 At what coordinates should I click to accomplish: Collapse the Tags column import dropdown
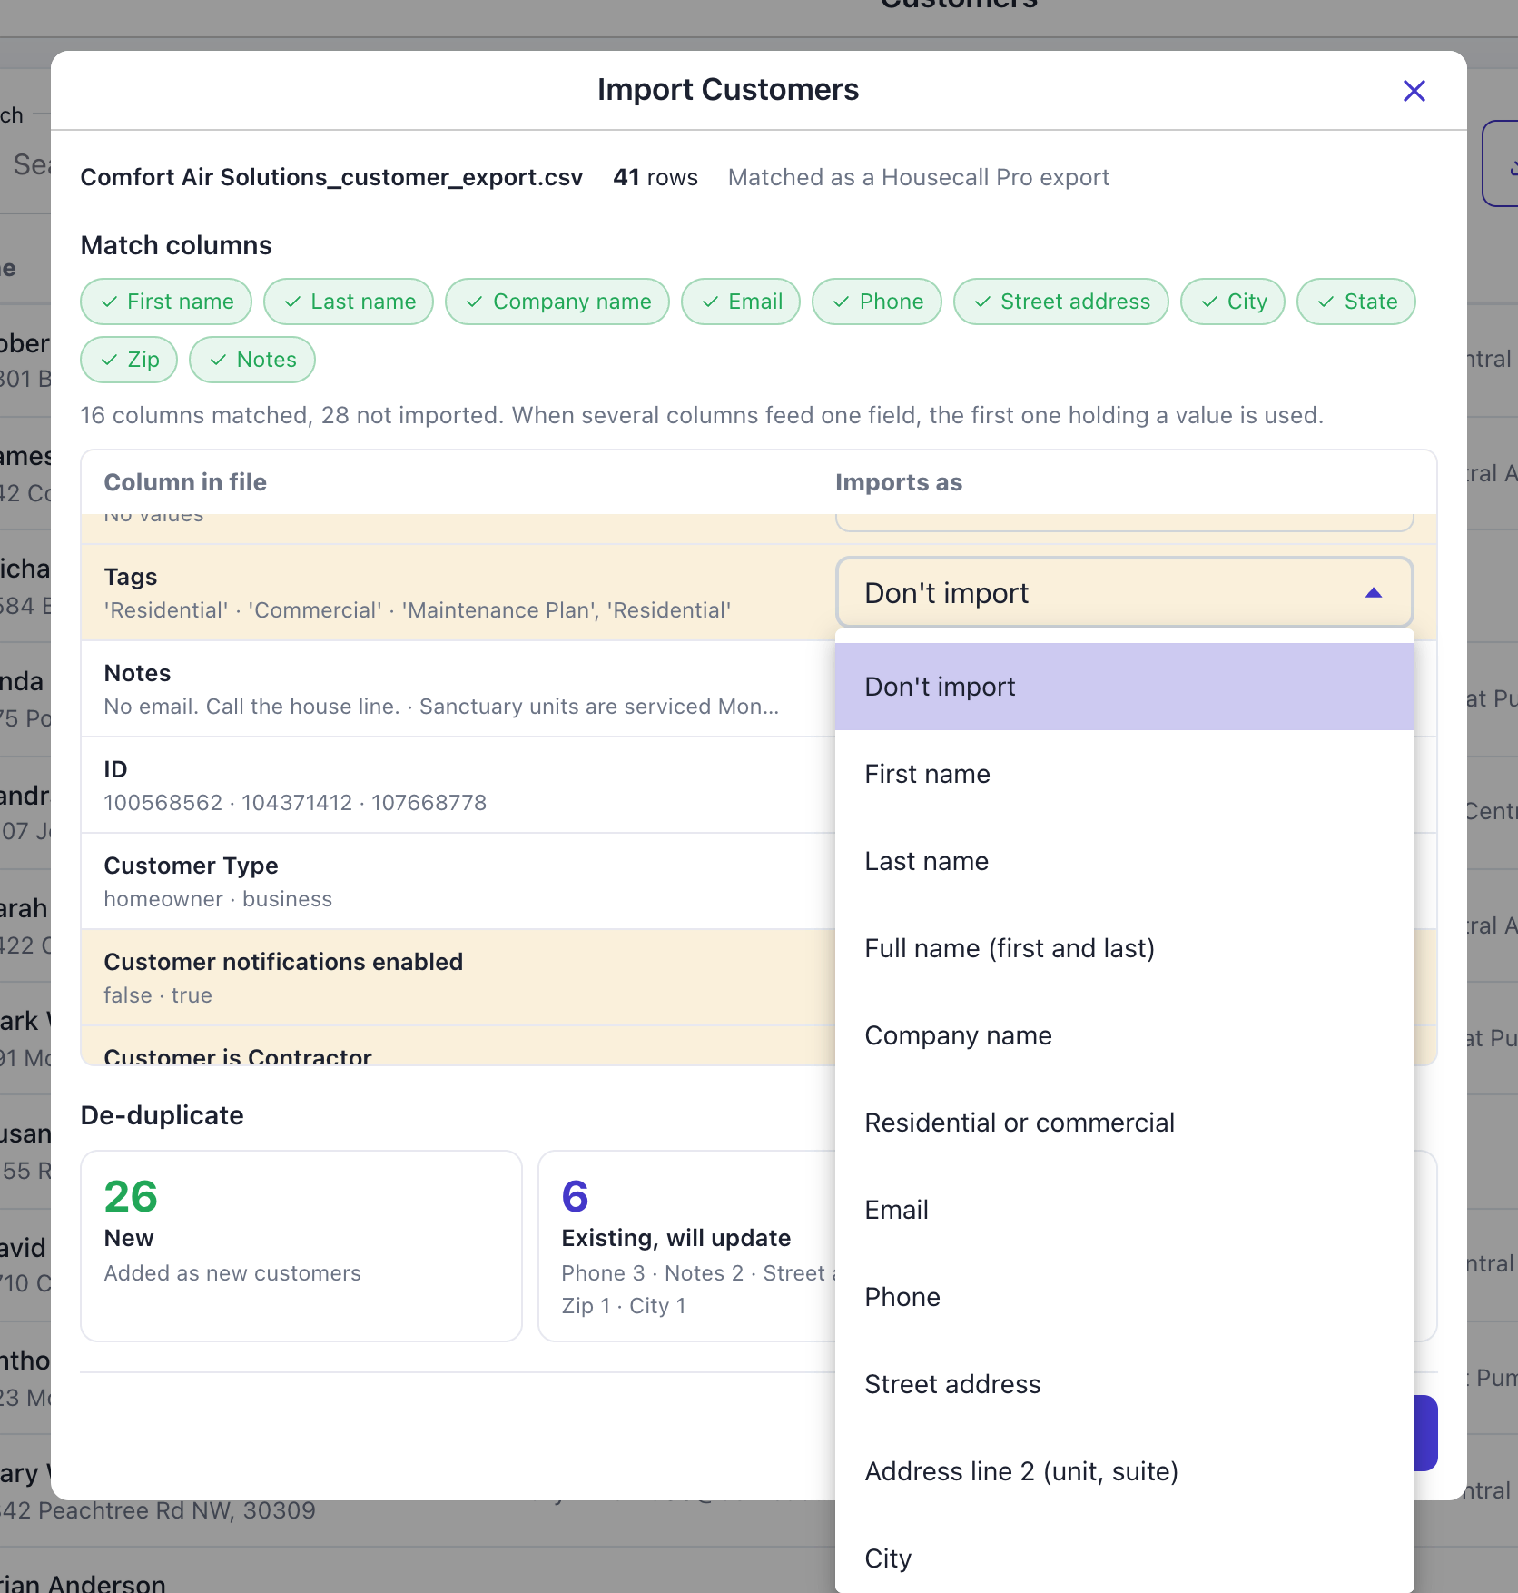pyautogui.click(x=1124, y=593)
